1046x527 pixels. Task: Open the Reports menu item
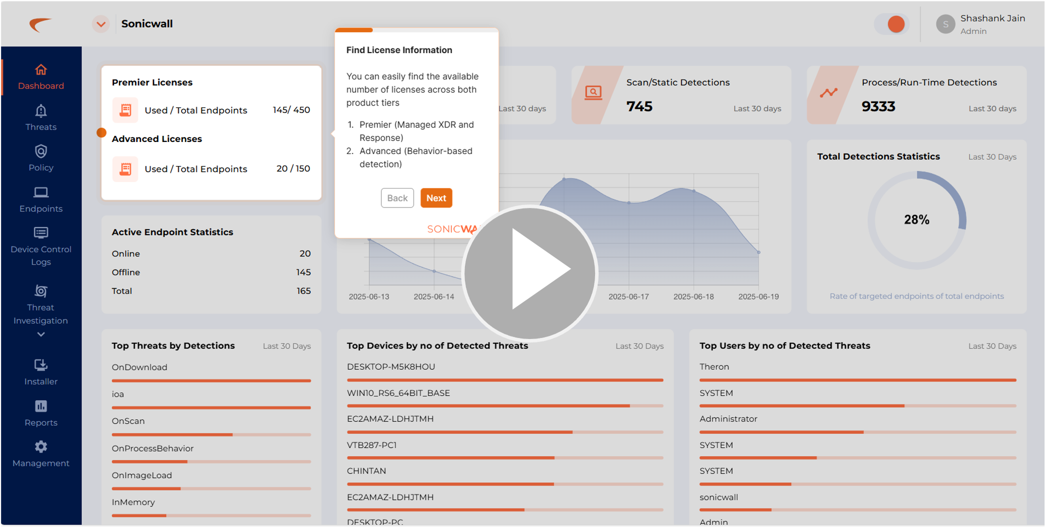tap(41, 413)
